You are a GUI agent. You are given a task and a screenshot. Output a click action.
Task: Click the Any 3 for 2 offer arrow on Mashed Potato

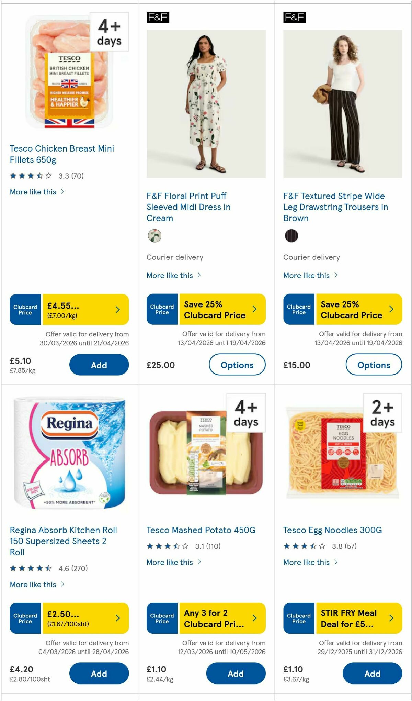pyautogui.click(x=255, y=618)
